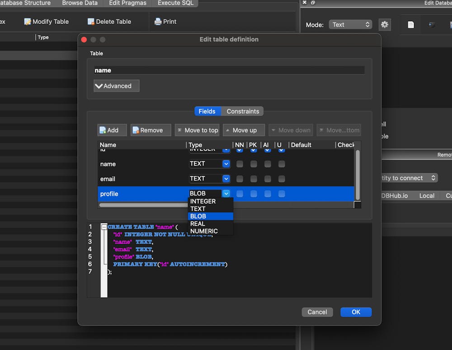Cancel the table definition dialog
Screen dimensions: 452x350
(317, 312)
